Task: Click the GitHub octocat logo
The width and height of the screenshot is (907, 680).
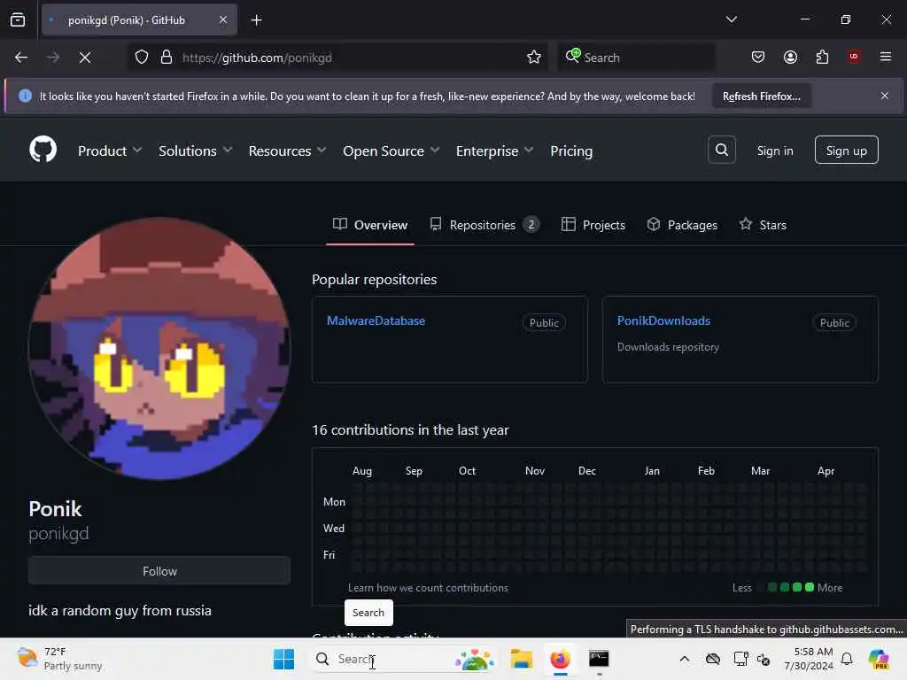Action: pyautogui.click(x=43, y=150)
